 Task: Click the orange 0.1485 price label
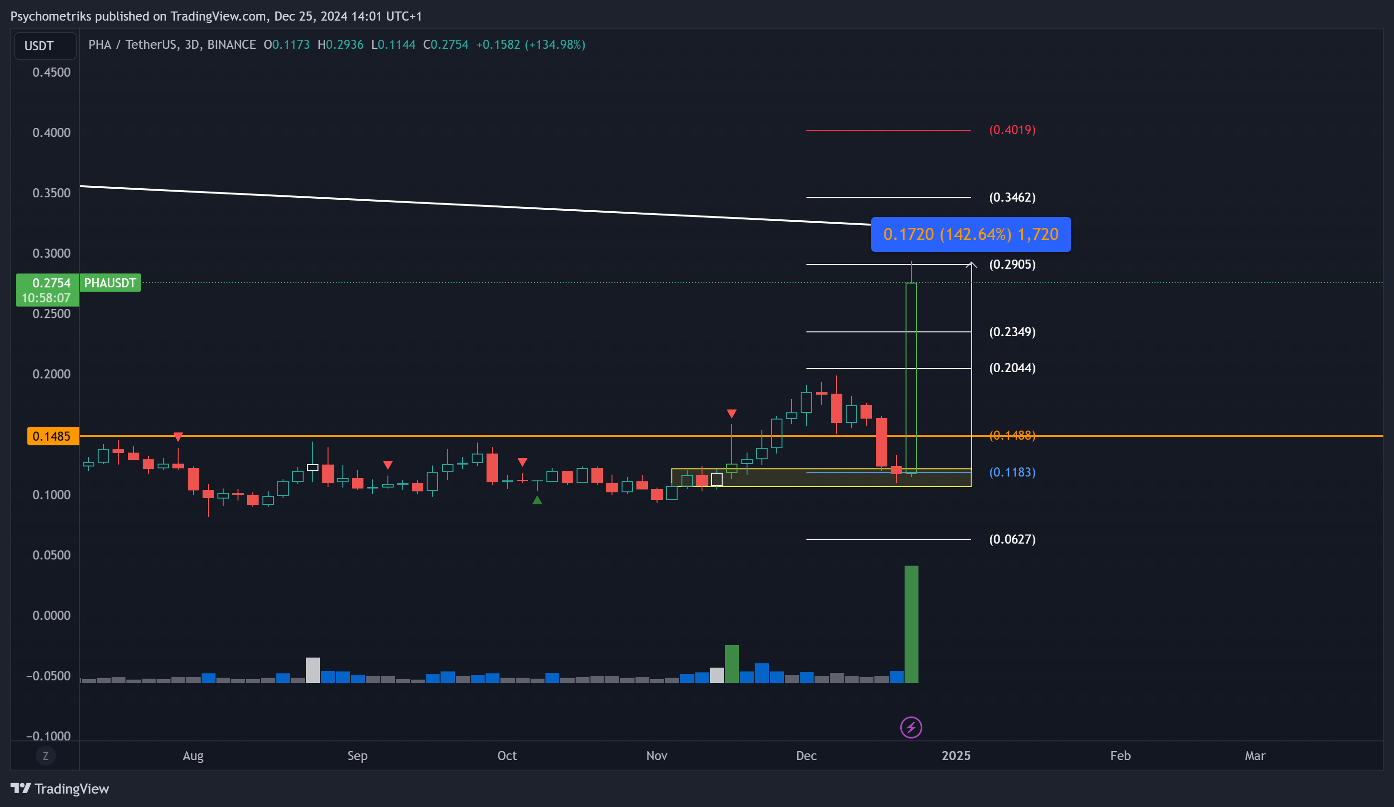53,436
